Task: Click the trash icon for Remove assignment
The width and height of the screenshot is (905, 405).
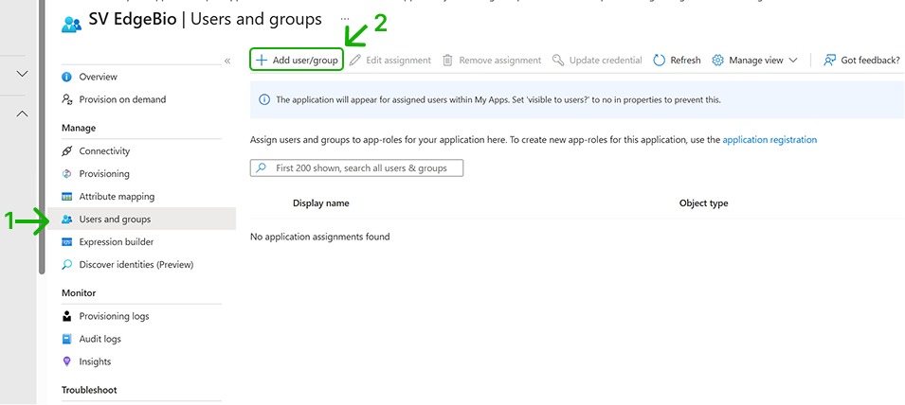Action: pyautogui.click(x=447, y=60)
